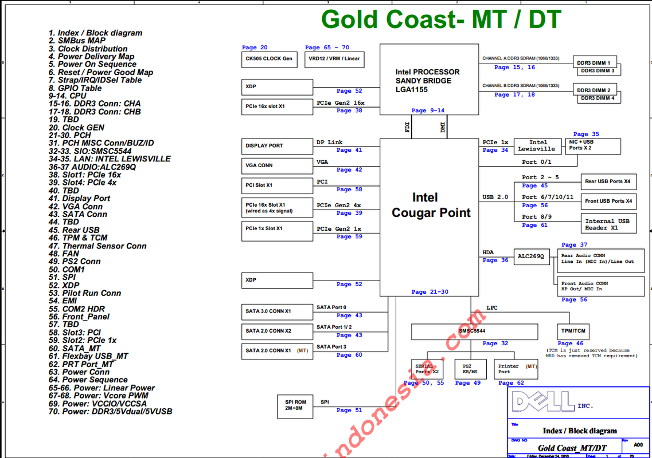Click the SMSC5544 block
This screenshot has height=458, width=652.
[x=474, y=332]
